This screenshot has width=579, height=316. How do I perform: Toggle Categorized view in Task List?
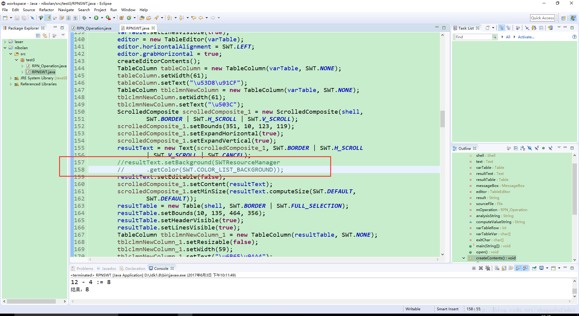(501, 28)
